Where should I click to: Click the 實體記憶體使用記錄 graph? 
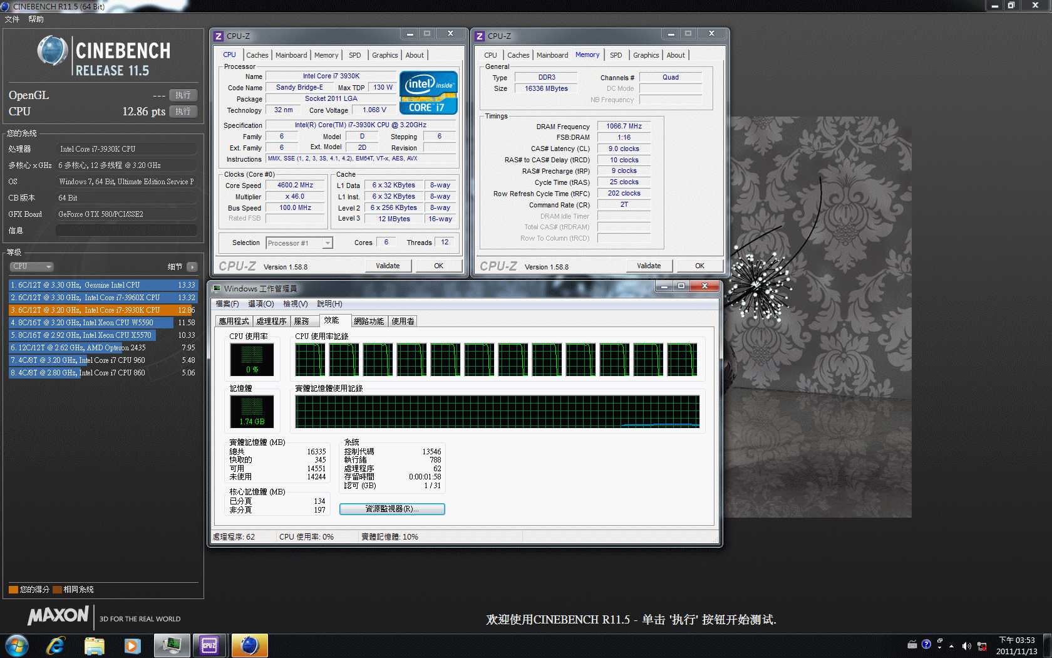point(497,411)
